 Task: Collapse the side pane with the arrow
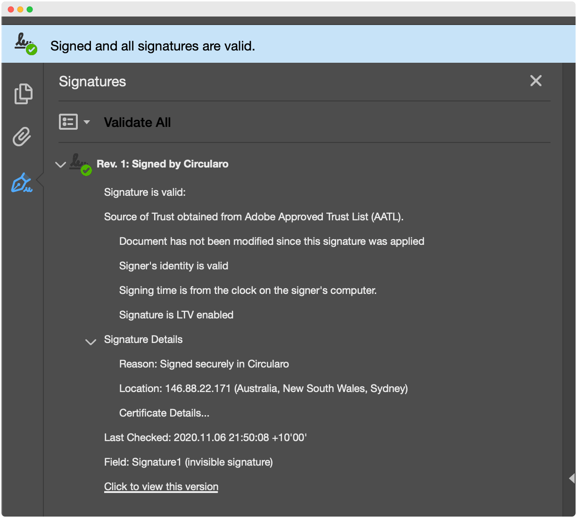571,478
